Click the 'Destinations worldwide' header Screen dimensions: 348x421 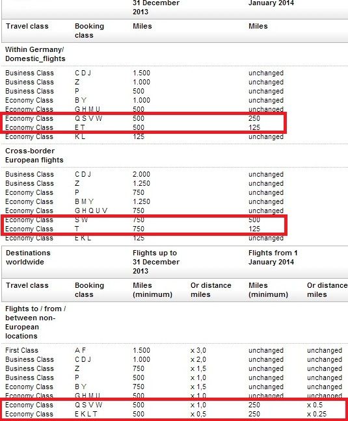28,257
